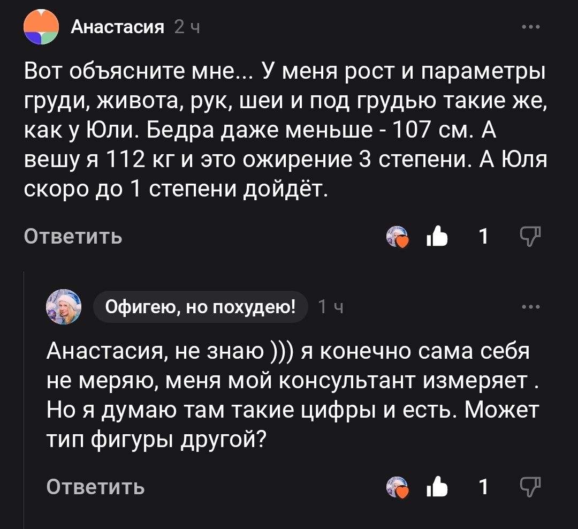Dislike the reply comment

coord(530,486)
